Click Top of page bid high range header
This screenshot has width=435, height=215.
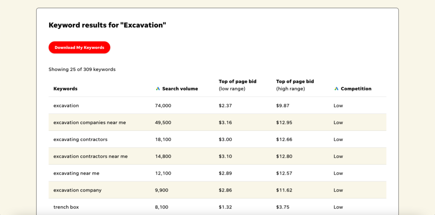tap(295, 85)
